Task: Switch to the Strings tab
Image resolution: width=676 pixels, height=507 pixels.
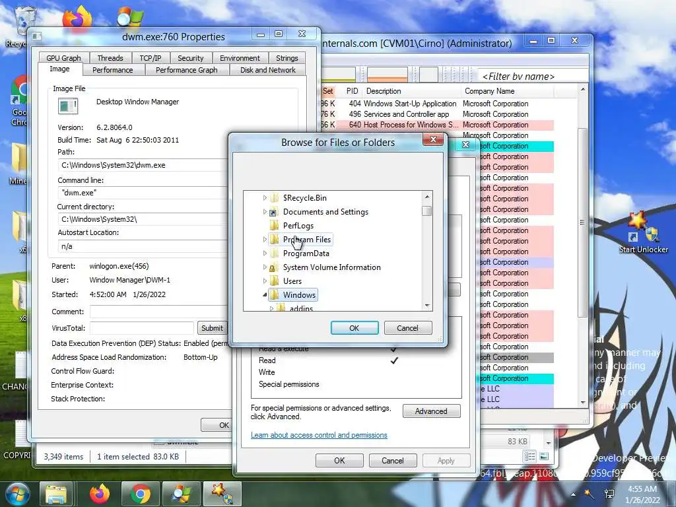Action: (287, 58)
